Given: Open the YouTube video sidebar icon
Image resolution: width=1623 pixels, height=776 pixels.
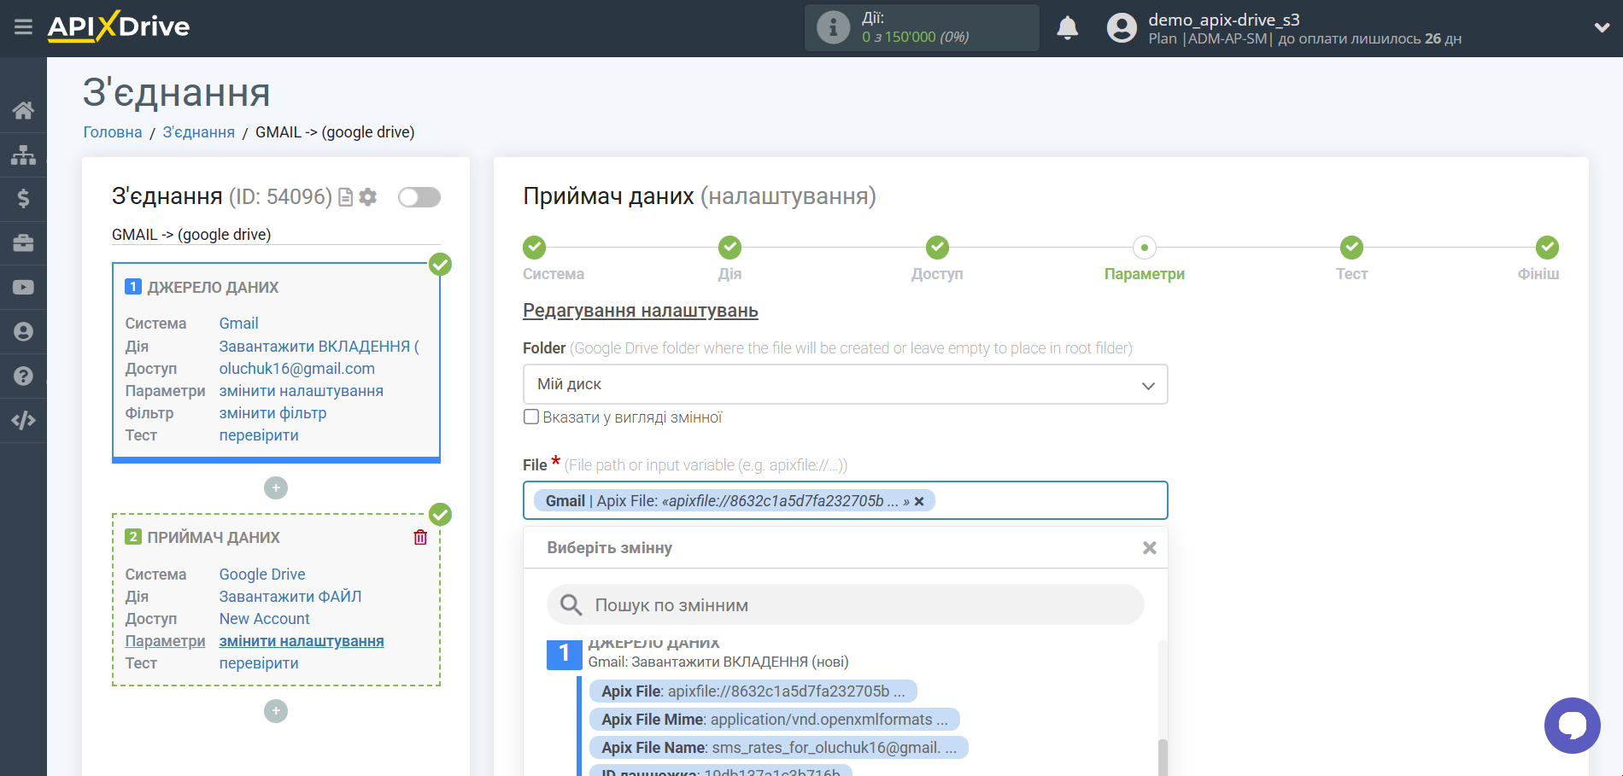Looking at the screenshot, I should point(23,288).
